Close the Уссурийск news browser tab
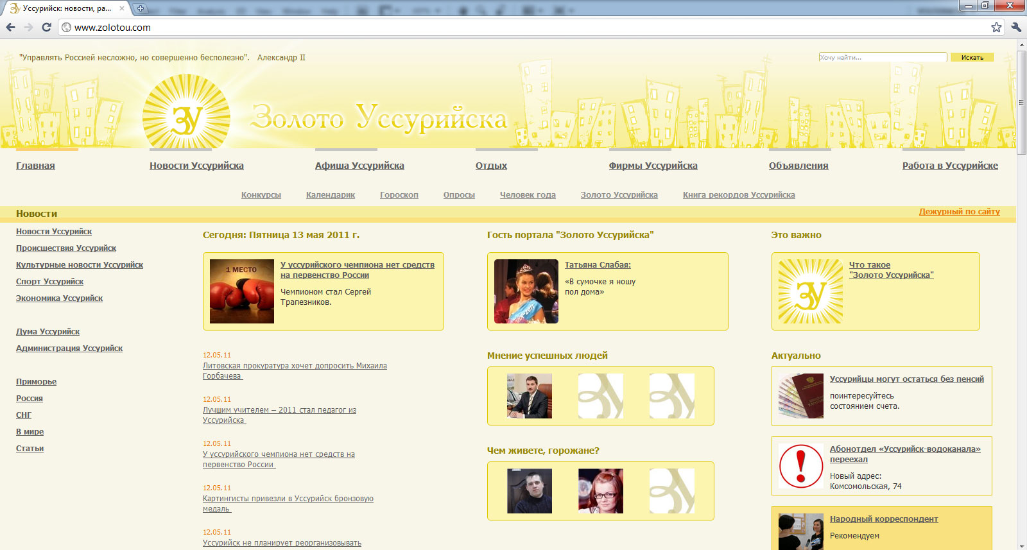 [x=122, y=8]
